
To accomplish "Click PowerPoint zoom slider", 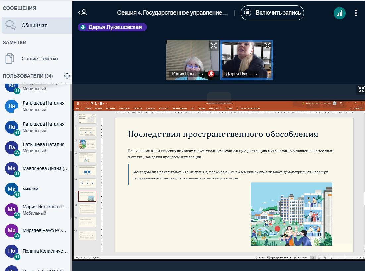I will click(x=345, y=258).
